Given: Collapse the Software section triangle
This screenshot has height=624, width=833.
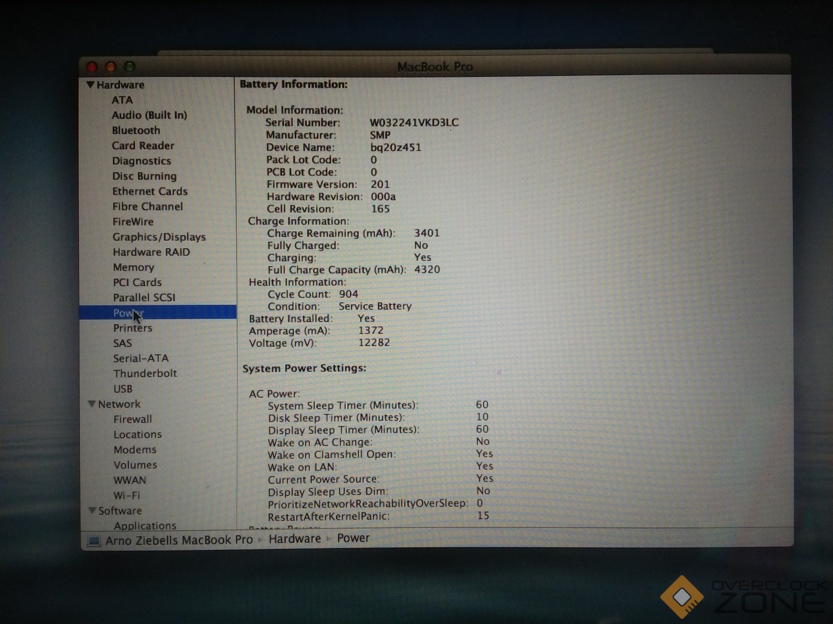Looking at the screenshot, I should click(93, 511).
